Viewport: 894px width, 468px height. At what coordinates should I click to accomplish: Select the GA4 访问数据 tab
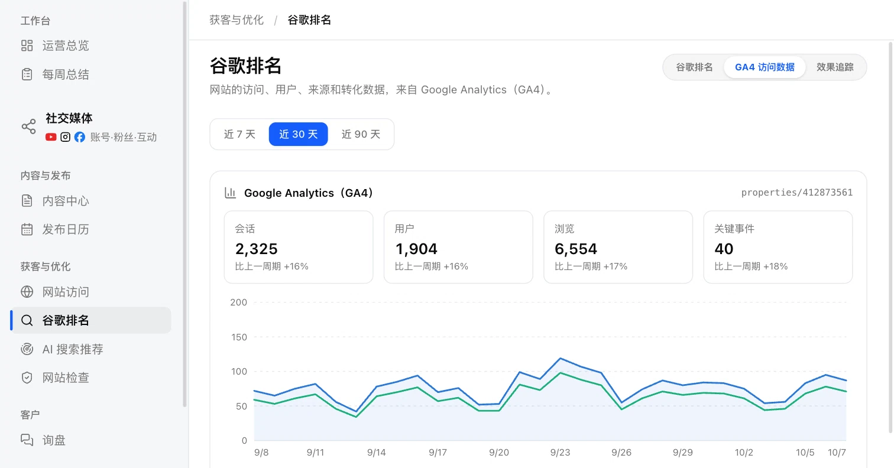[x=765, y=67]
